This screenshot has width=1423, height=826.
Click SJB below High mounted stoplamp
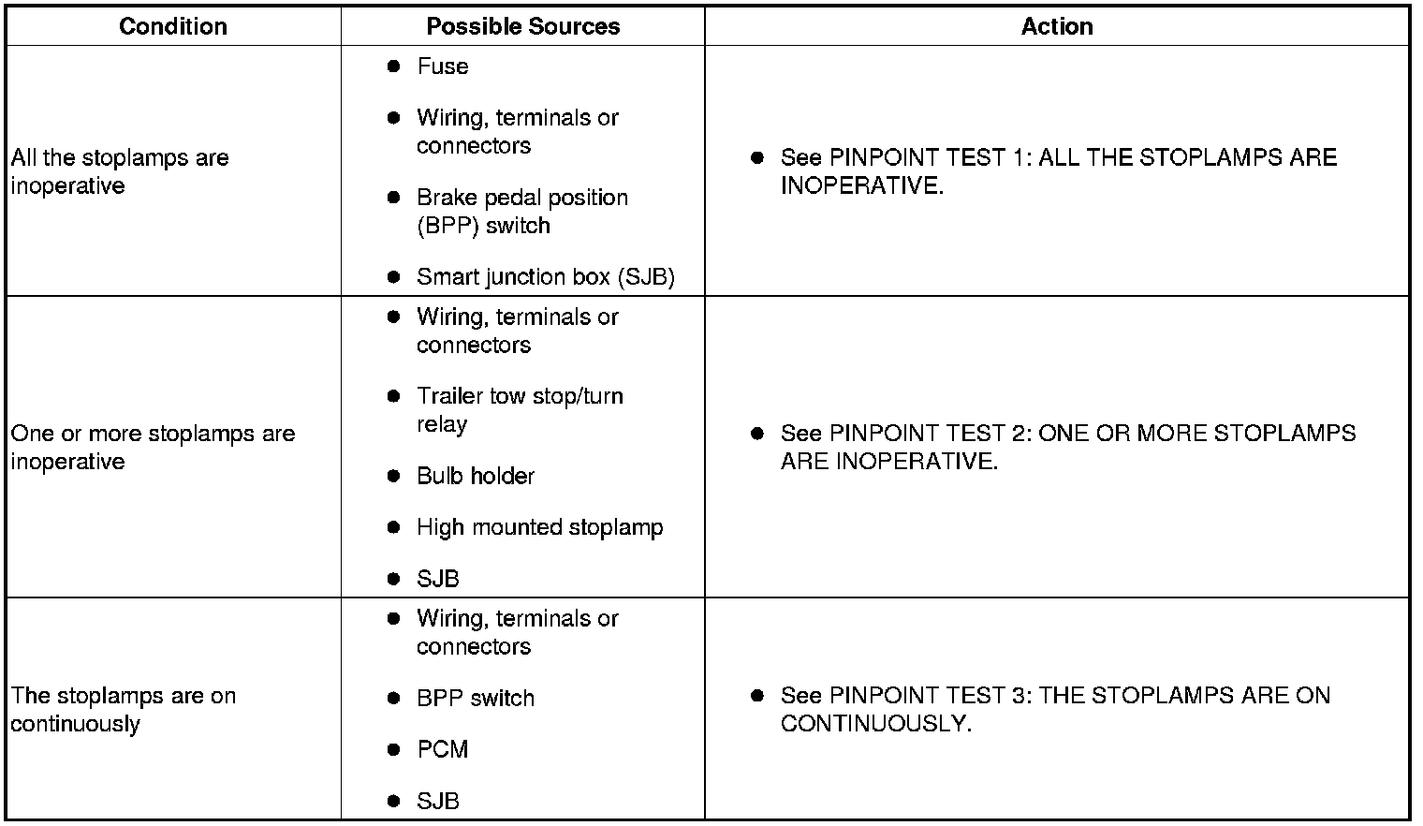(437, 579)
